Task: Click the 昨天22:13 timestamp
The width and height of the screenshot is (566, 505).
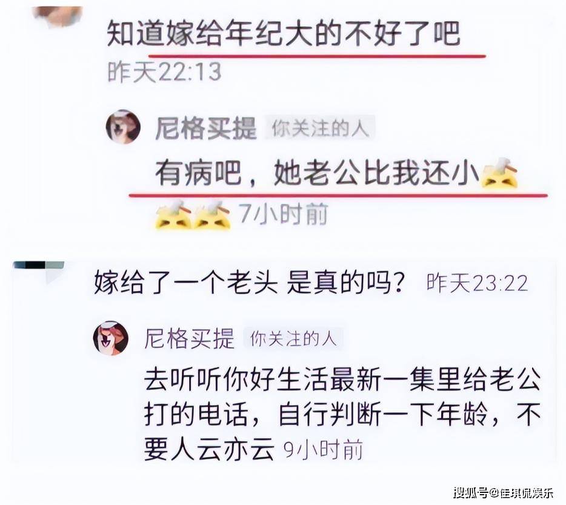Action: (164, 72)
